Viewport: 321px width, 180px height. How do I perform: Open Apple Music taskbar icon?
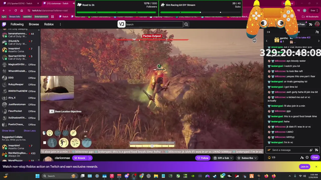112,176
